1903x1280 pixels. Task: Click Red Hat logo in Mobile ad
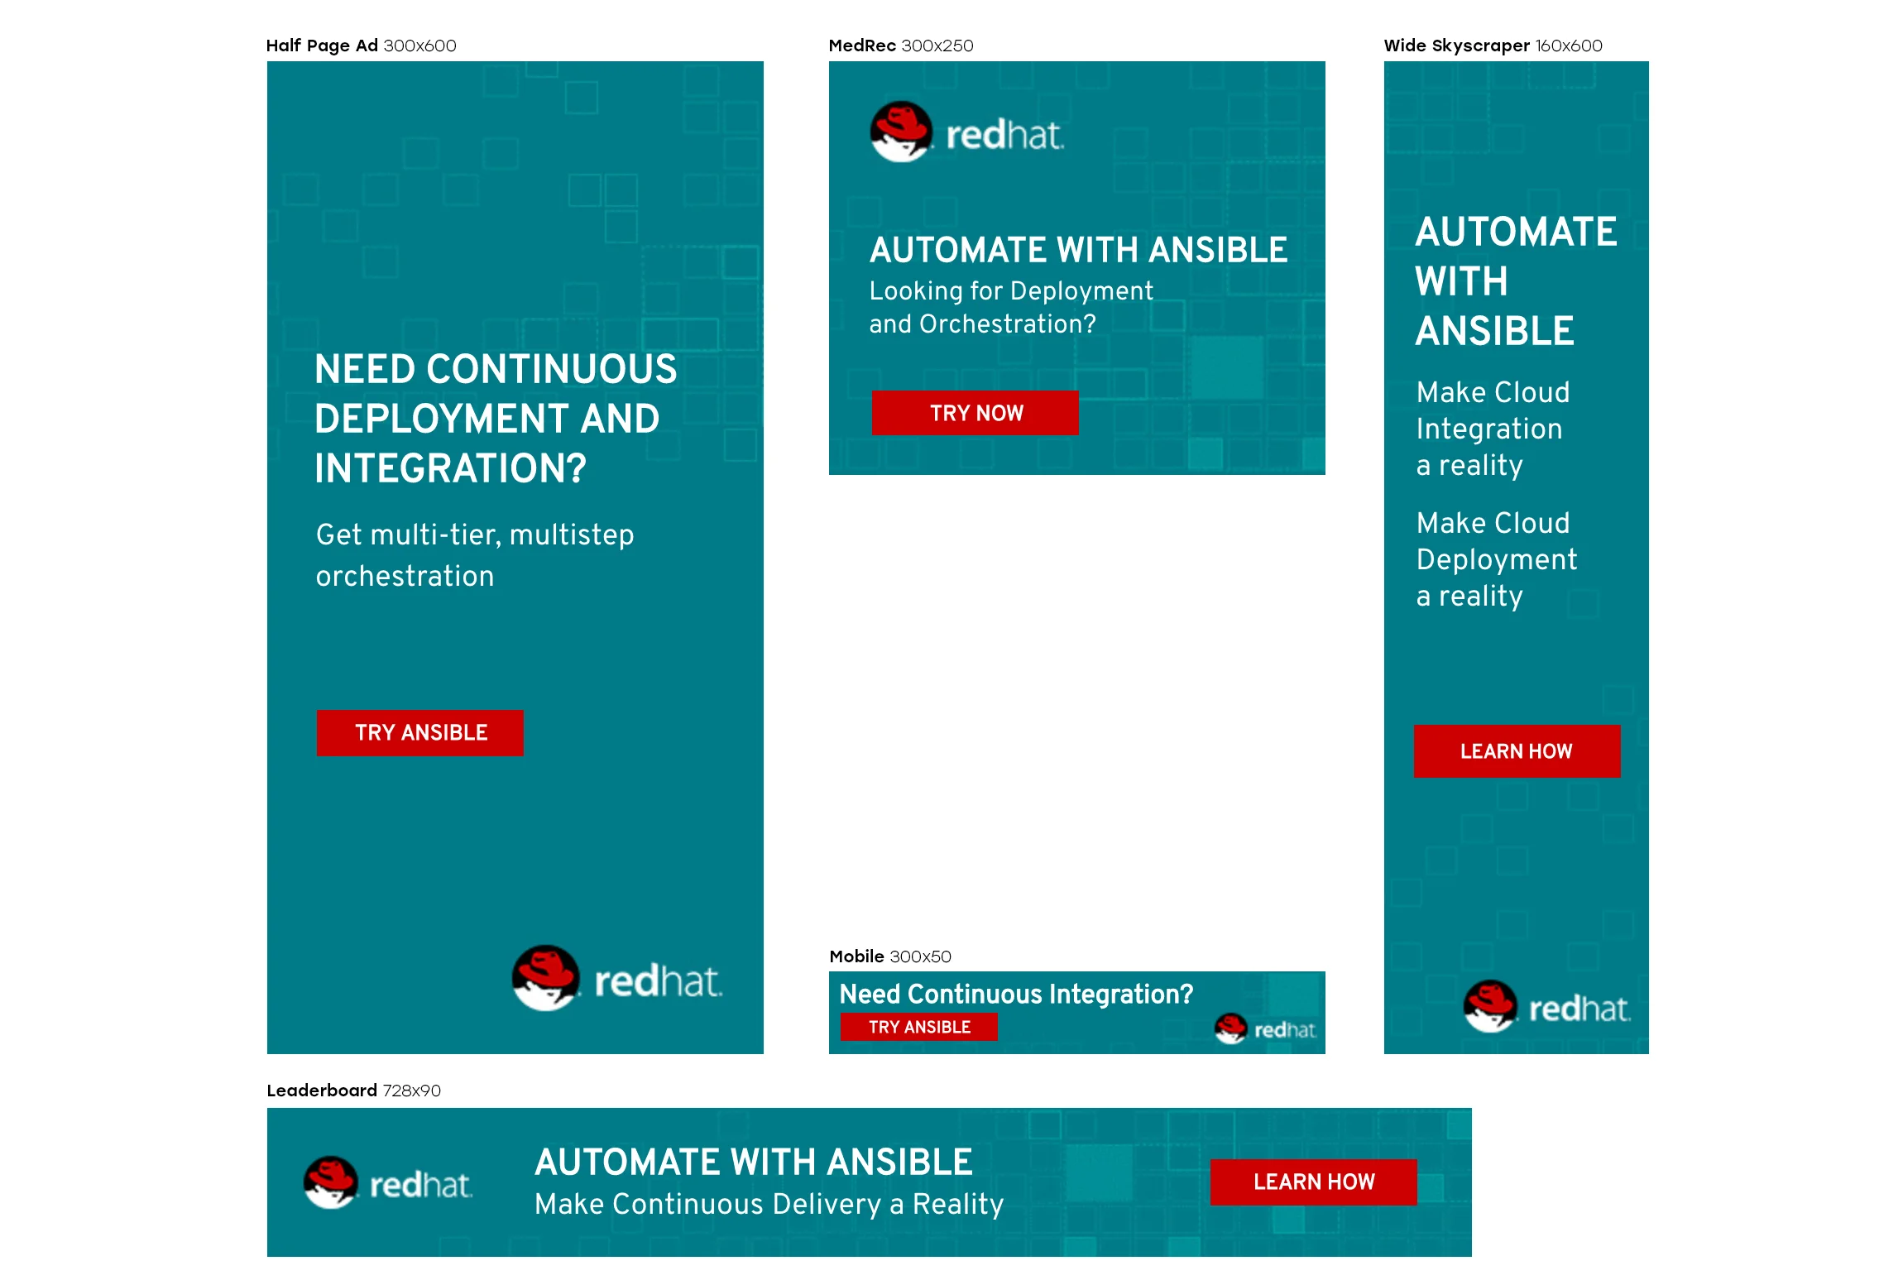pyautogui.click(x=1264, y=1028)
